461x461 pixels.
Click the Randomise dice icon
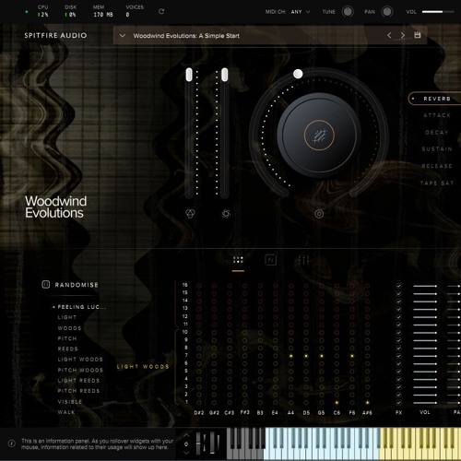coord(45,285)
